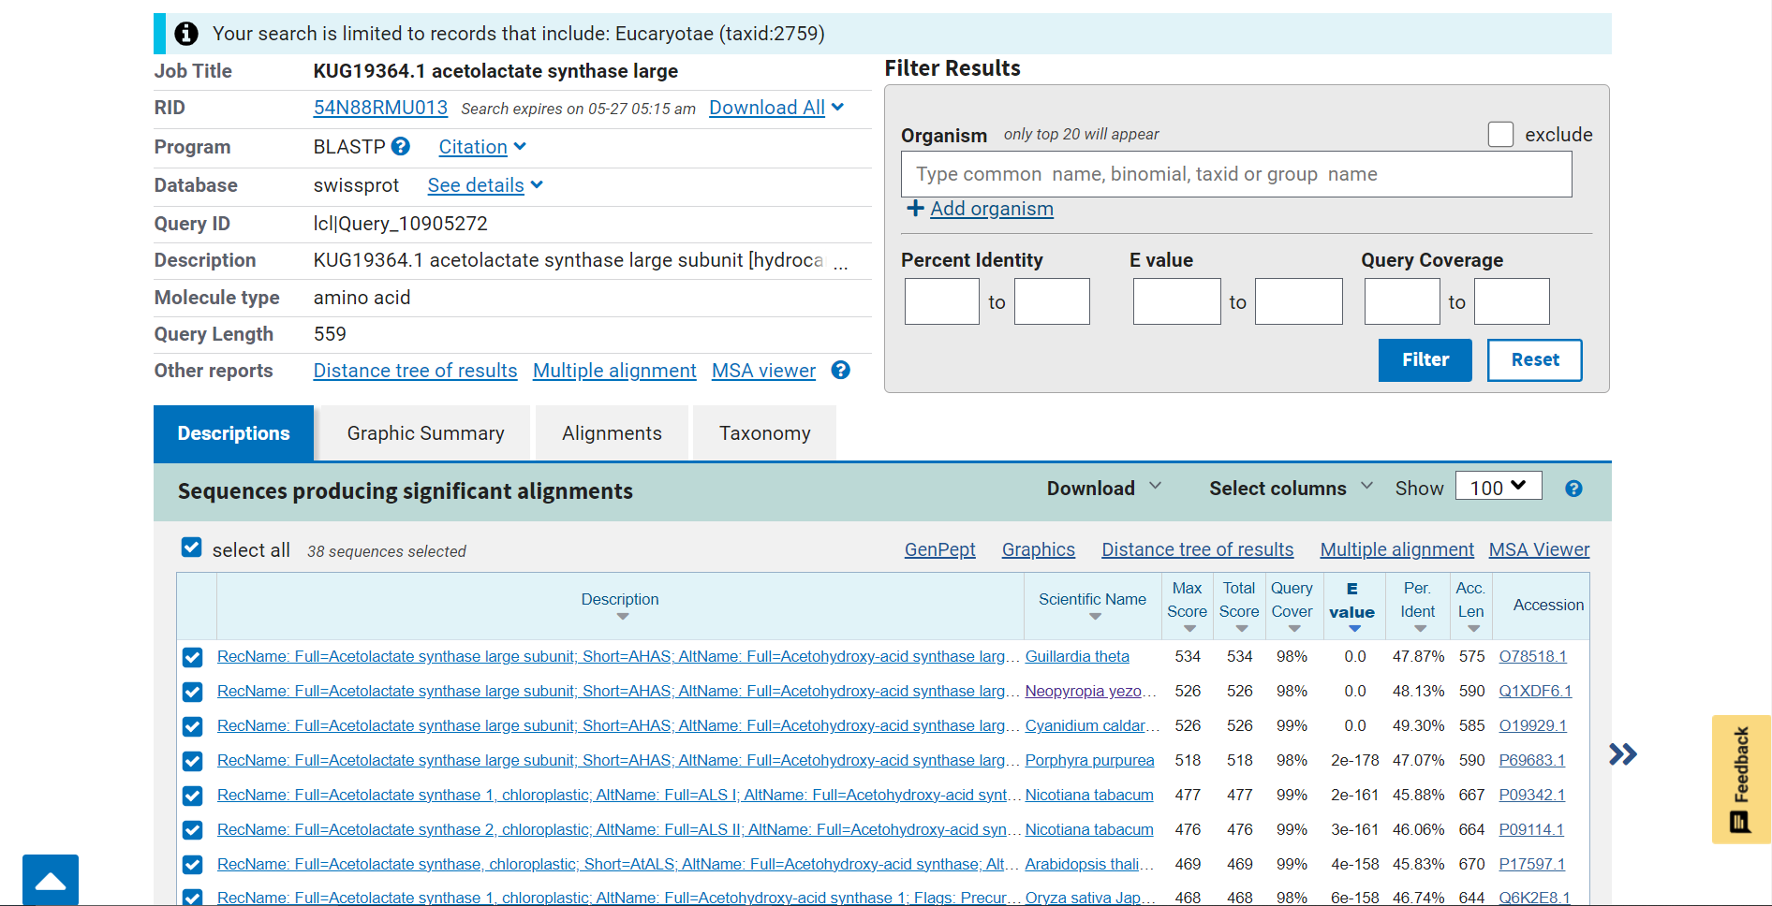Expand the Citation dropdown
Screen dimensions: 1772x906
click(x=482, y=147)
